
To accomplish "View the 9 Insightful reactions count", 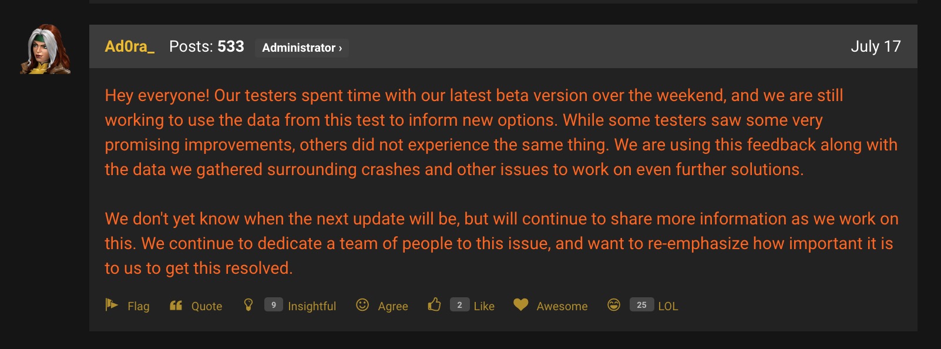I will coord(274,305).
